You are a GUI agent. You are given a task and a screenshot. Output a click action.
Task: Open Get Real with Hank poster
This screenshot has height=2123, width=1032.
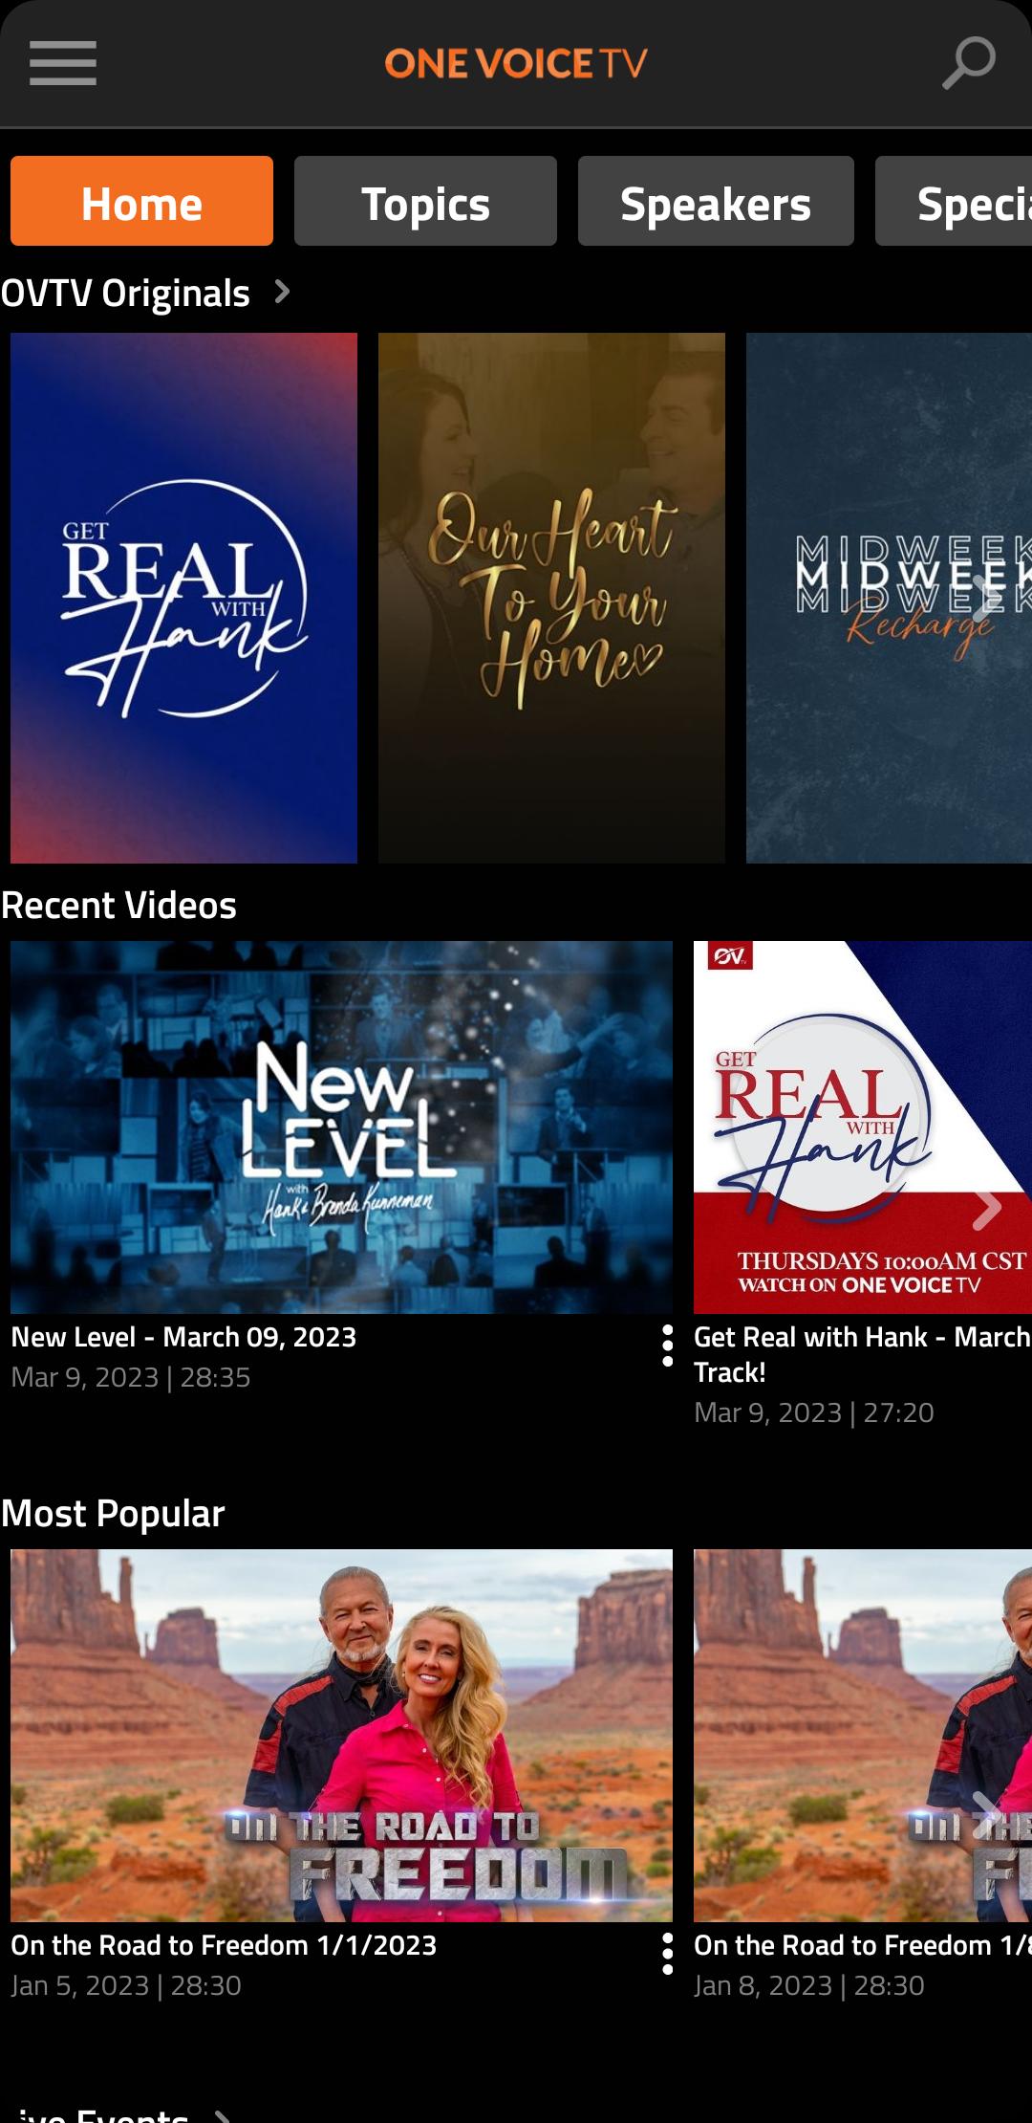(x=183, y=598)
